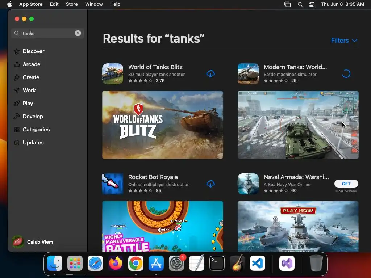The width and height of the screenshot is (371, 278).
Task: Open World of Tanks Blitz app icon
Action: coord(113,74)
